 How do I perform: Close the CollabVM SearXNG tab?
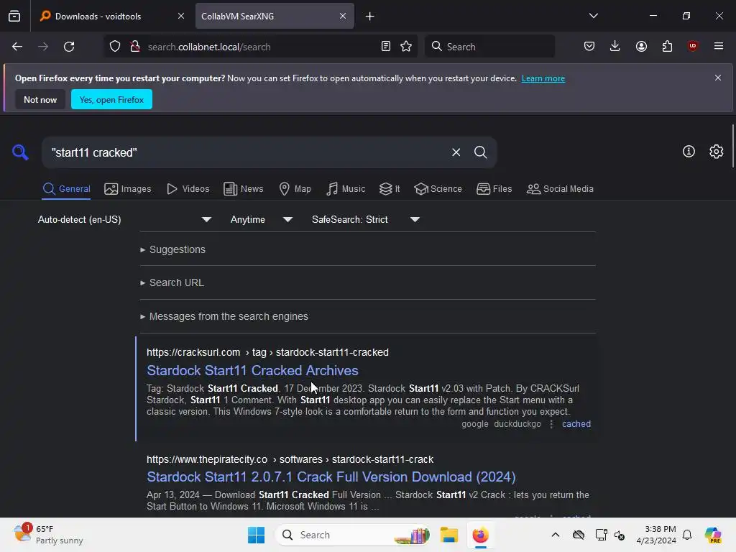[x=343, y=16]
